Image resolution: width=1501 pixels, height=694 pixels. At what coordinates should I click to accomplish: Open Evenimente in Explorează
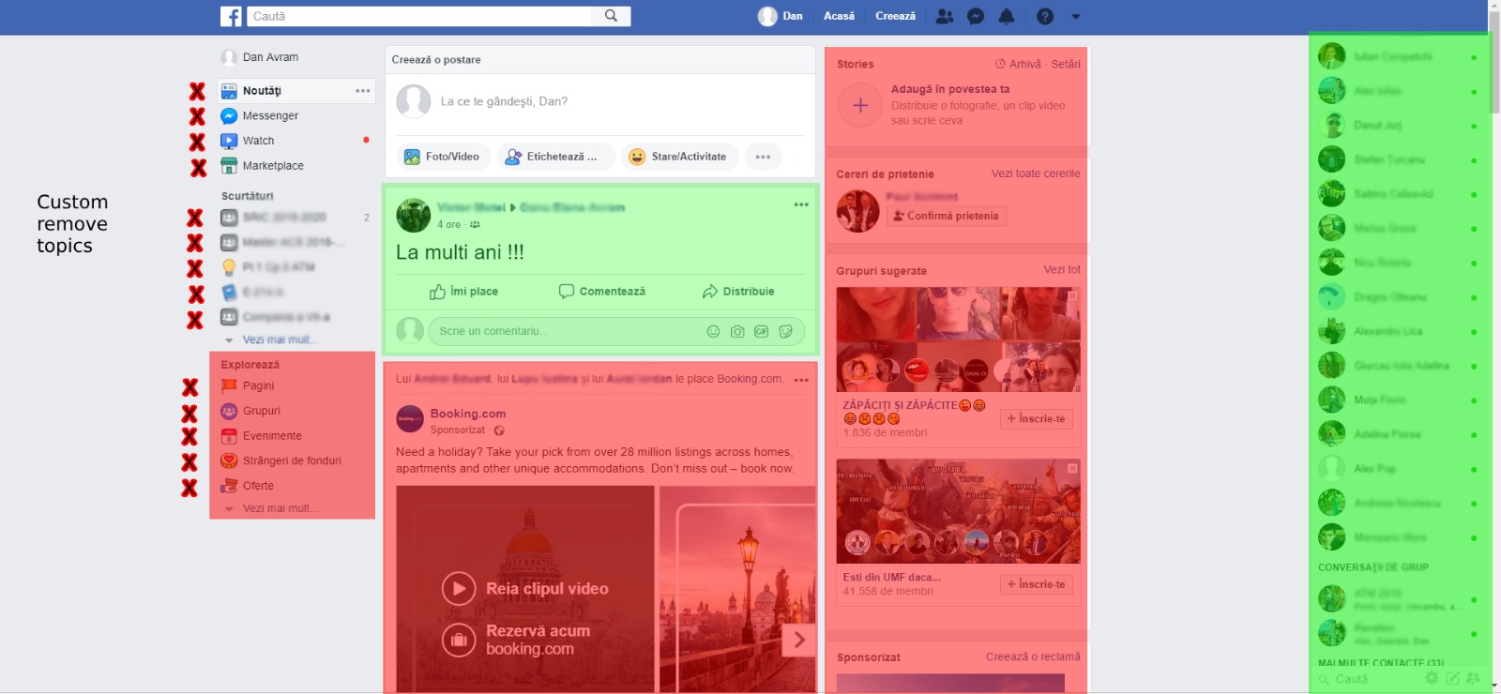[261, 436]
